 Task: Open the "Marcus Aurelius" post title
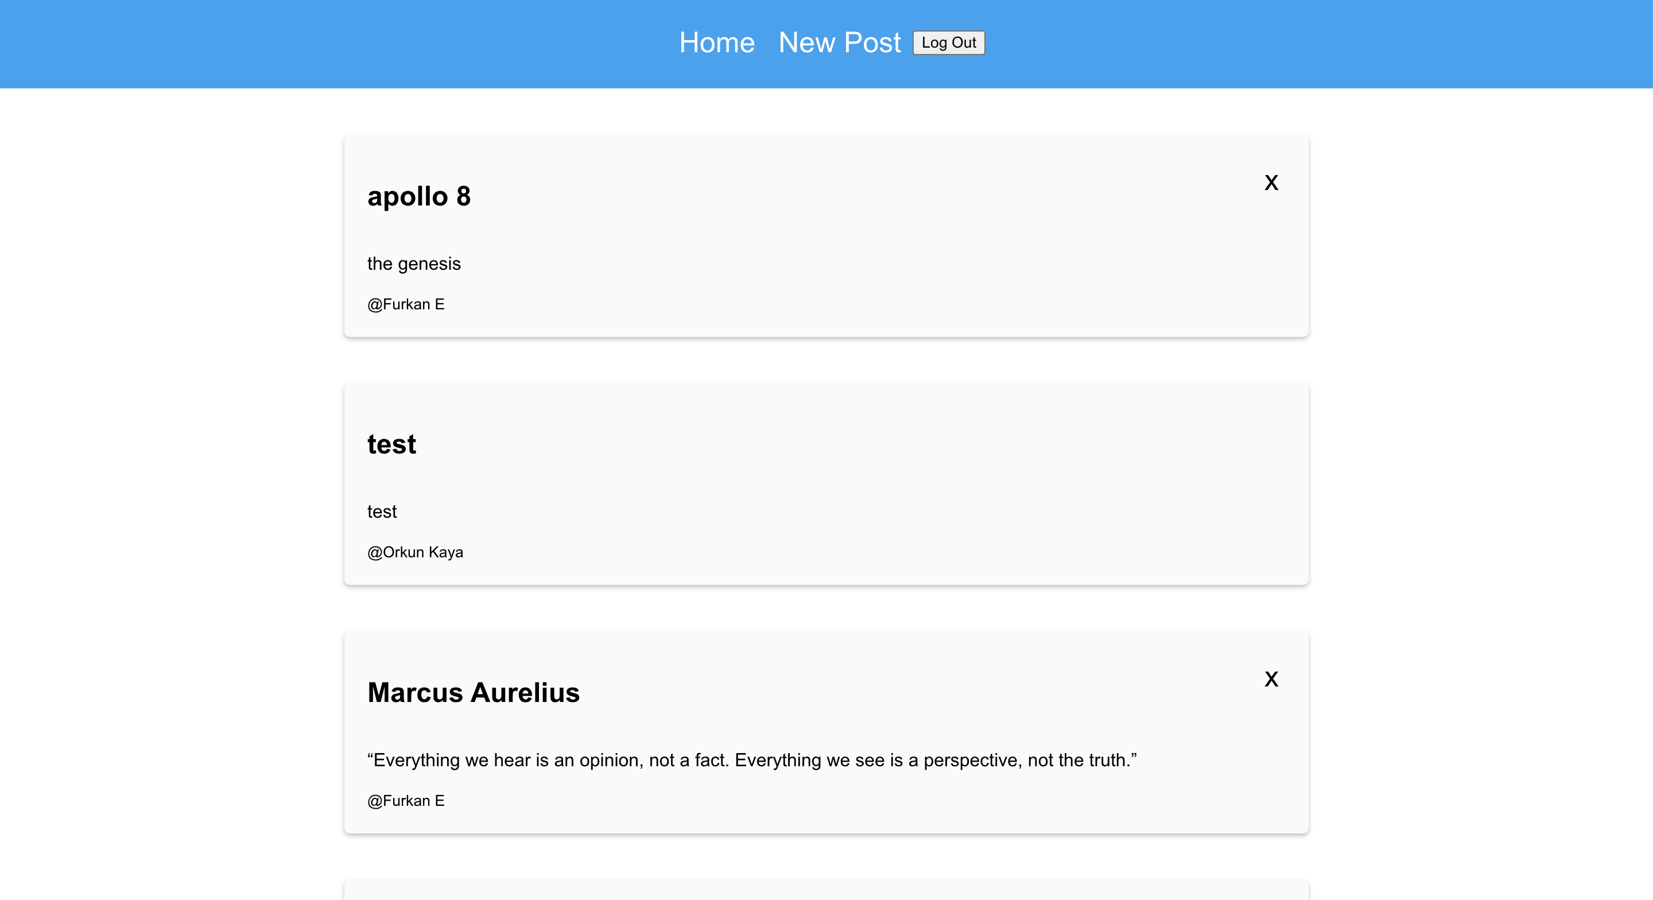click(x=474, y=693)
